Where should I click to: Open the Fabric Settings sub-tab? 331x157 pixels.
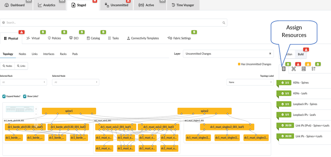tap(179, 38)
